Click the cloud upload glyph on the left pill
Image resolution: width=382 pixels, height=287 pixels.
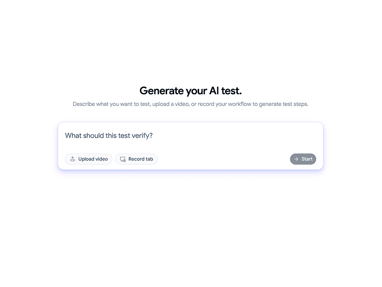point(73,159)
